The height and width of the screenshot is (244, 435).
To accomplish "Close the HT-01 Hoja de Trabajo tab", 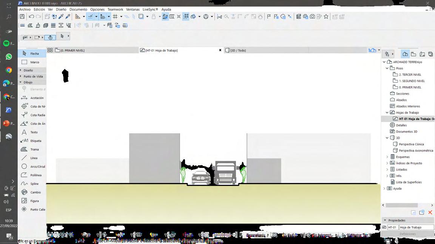I will [220, 50].
